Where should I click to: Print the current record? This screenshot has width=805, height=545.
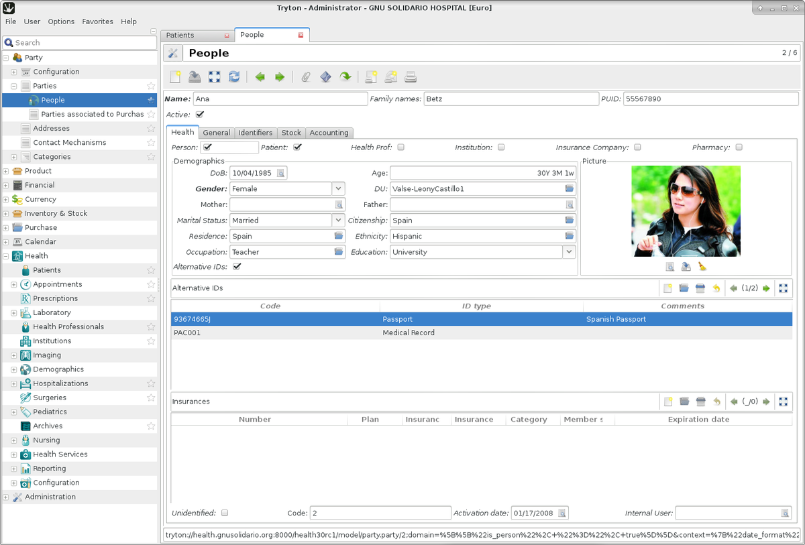tap(410, 76)
